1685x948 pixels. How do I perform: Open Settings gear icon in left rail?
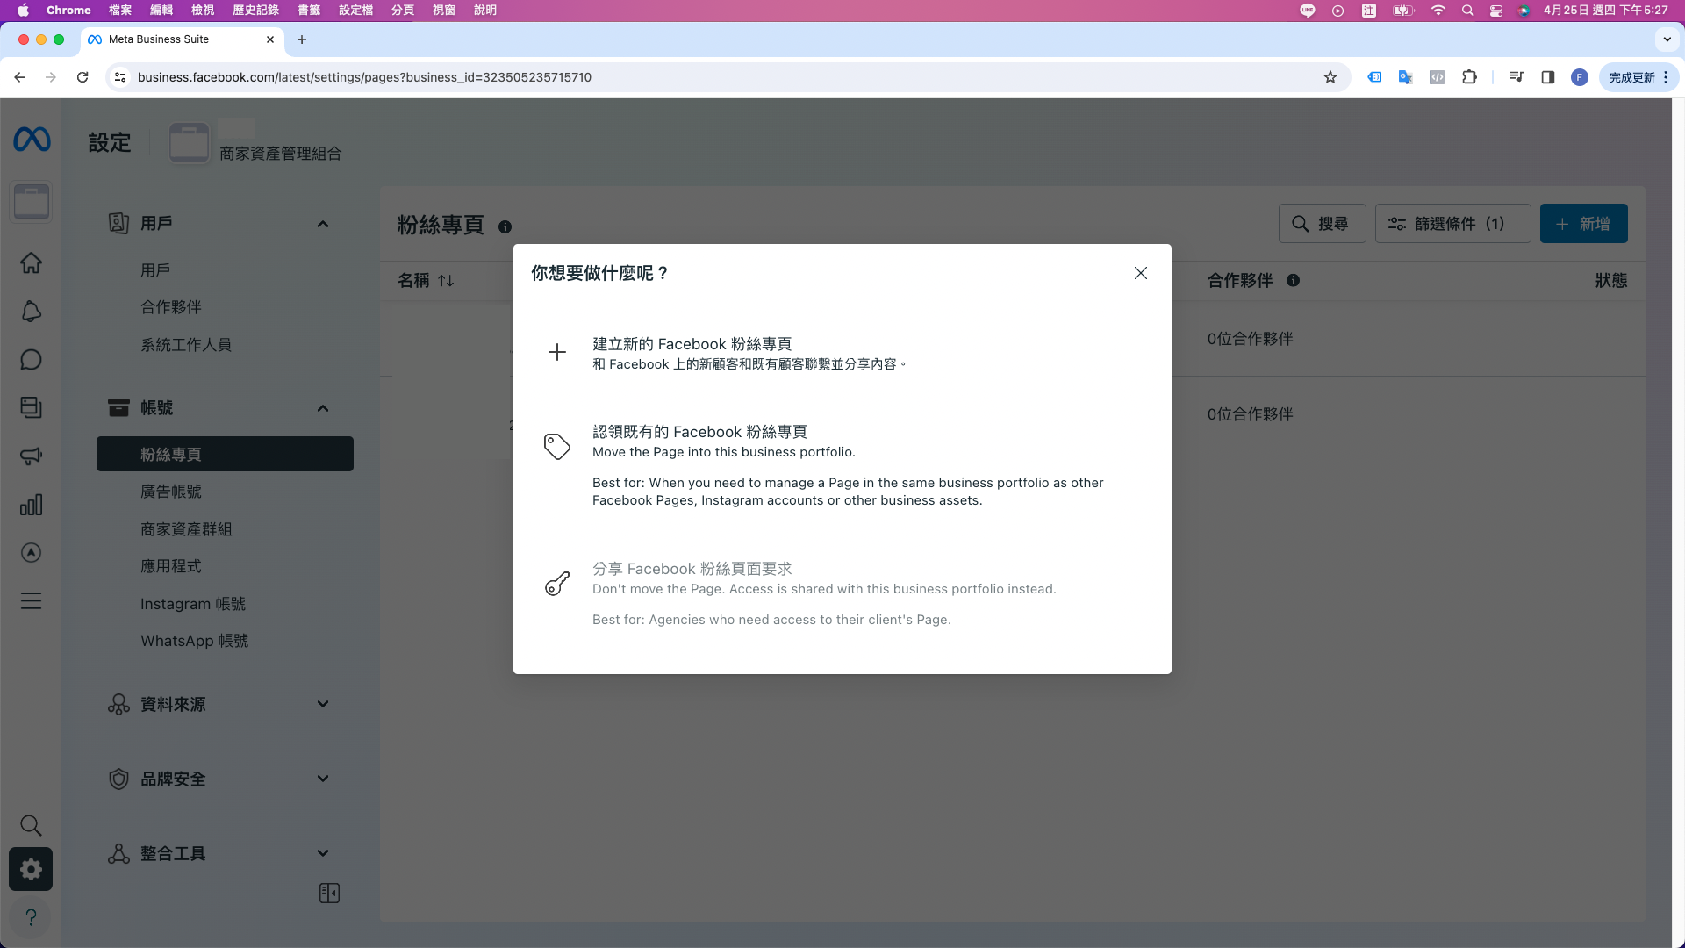coord(31,869)
